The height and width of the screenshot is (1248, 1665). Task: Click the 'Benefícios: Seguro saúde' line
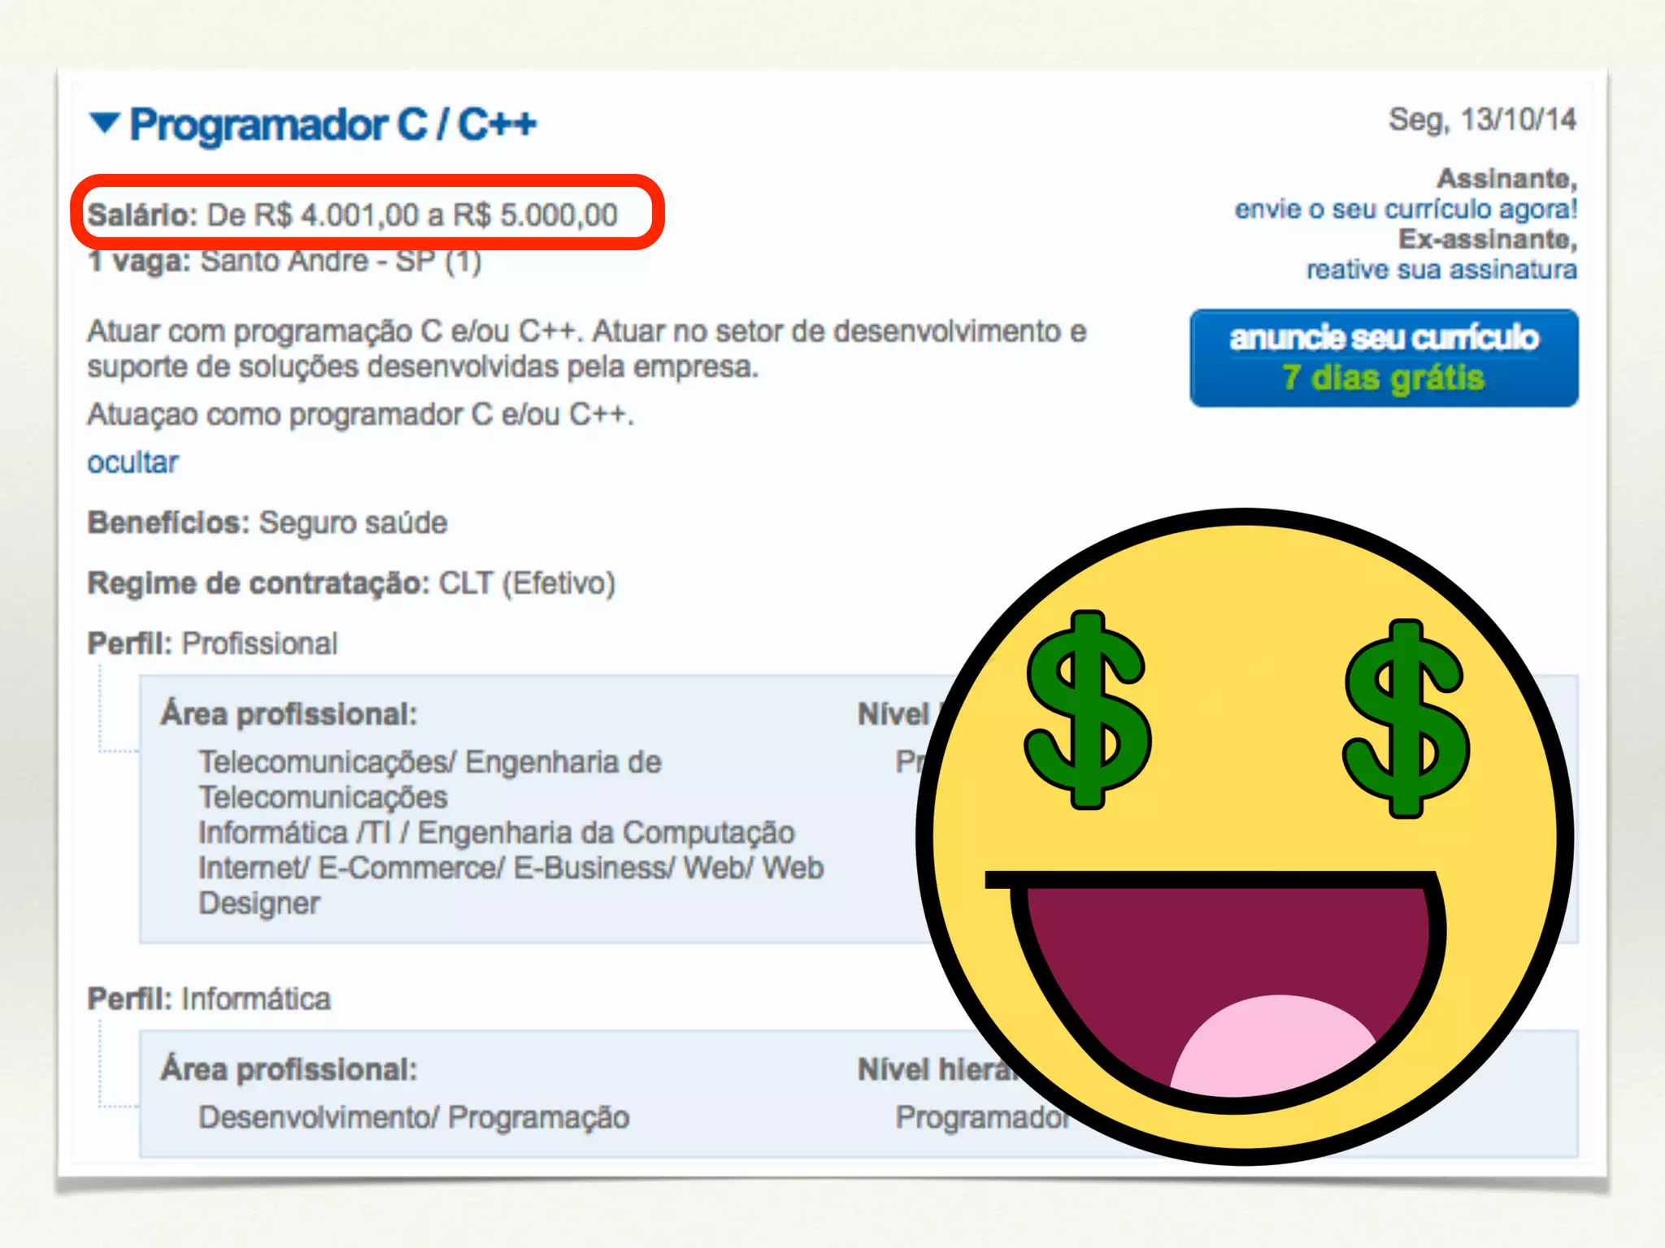click(267, 522)
